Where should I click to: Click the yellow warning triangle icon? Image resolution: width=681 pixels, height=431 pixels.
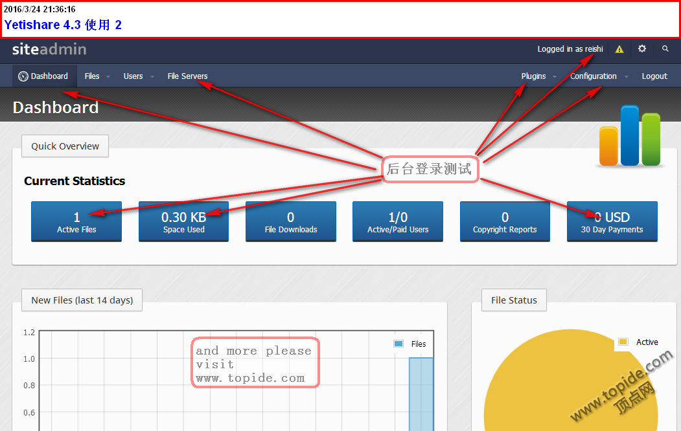619,49
